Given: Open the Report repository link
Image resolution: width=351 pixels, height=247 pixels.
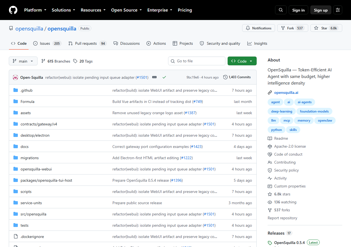Looking at the screenshot, I should pyautogui.click(x=282, y=218).
